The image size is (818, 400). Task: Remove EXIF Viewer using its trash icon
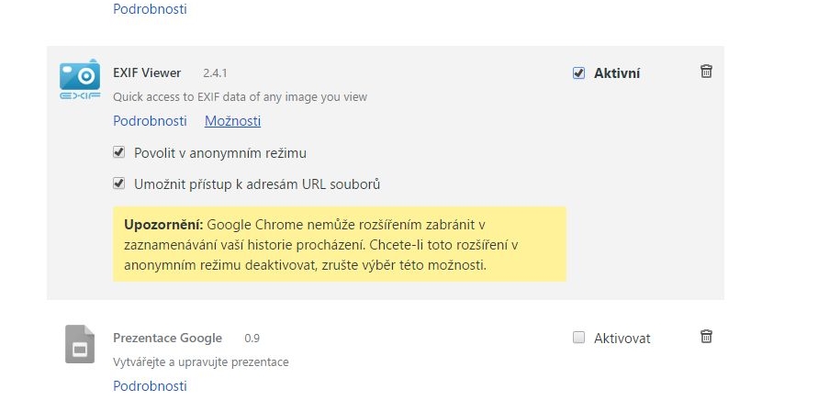click(x=706, y=72)
